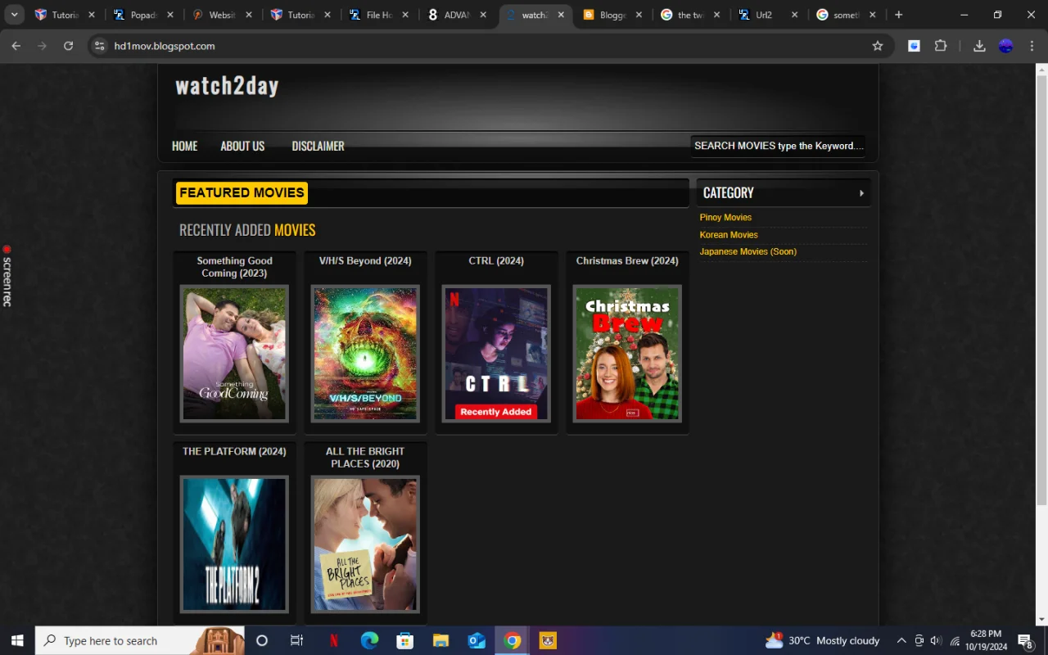The height and width of the screenshot is (655, 1048).
Task: Select the Something Good Coming poster
Action: pyautogui.click(x=234, y=354)
